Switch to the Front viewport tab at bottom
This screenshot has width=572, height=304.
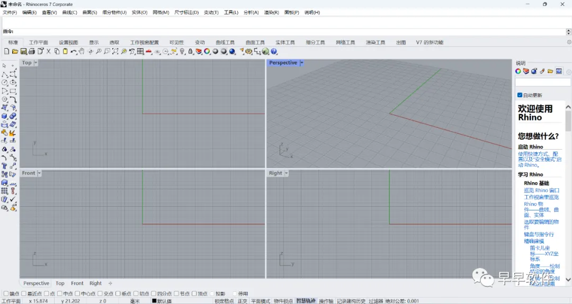[x=77, y=283]
